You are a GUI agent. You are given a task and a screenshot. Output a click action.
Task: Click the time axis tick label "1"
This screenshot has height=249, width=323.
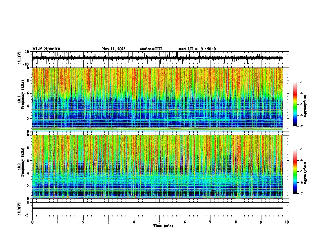click(58, 222)
